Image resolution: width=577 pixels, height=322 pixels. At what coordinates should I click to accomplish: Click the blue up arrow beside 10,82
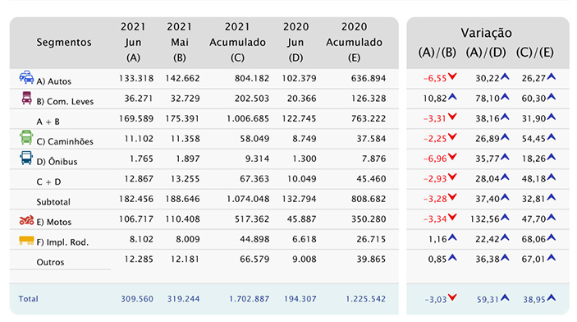(452, 97)
